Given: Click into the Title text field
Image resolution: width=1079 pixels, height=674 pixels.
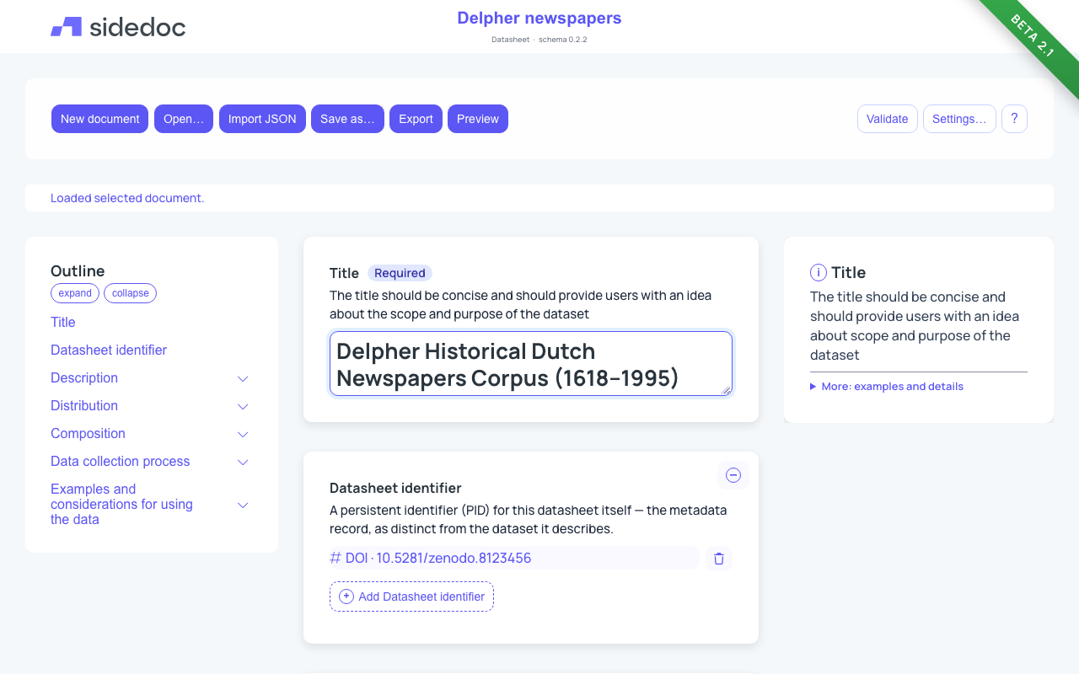Looking at the screenshot, I should click(x=531, y=363).
